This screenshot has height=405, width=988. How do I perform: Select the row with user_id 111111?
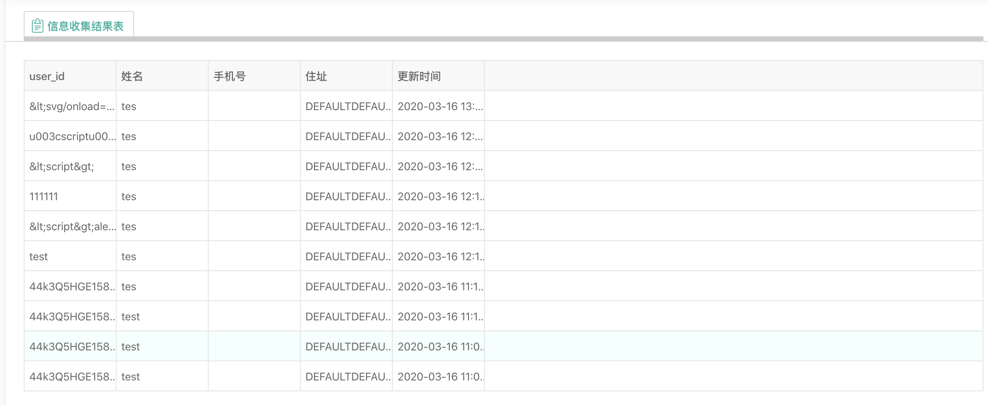44,197
